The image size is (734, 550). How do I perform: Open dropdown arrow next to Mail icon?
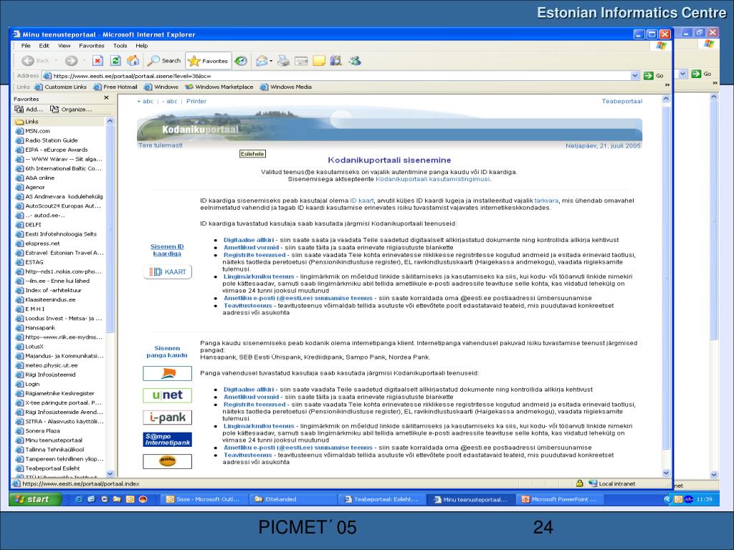[x=271, y=61]
